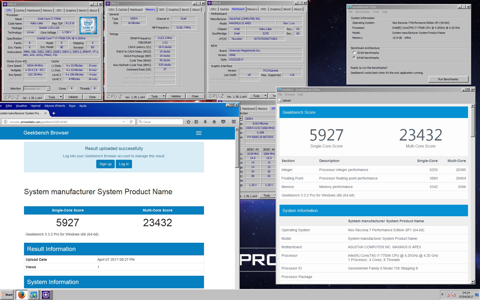Select the MAXIMUS IX APEX model field
Viewport: 480px width, 300px height.
(252, 23)
